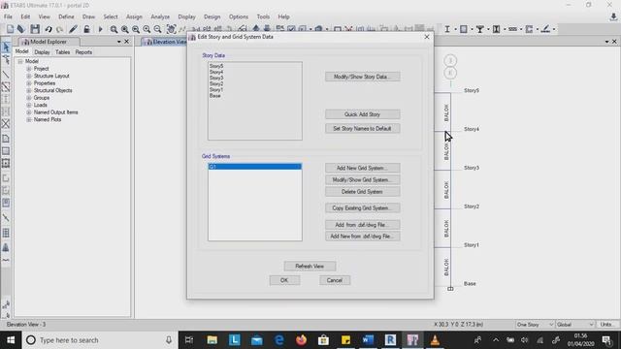Viewport: 621px width, 349px height.
Task: Expand the Groups tree node
Action: tap(28, 98)
